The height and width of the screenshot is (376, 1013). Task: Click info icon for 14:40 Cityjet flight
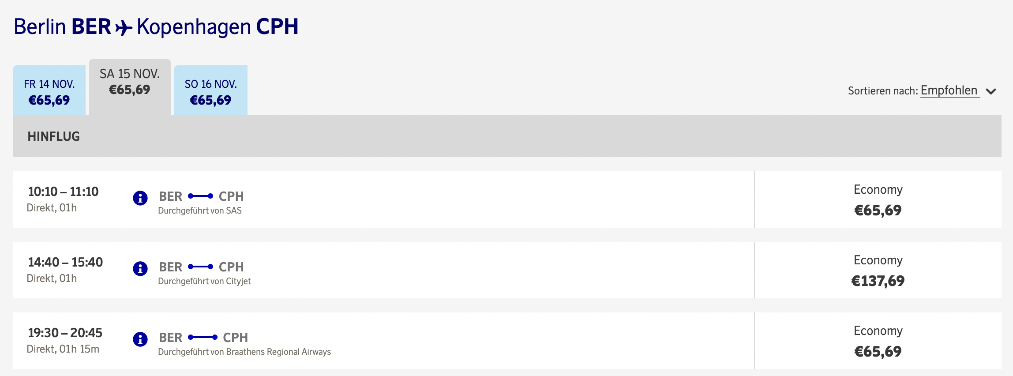[x=140, y=269]
